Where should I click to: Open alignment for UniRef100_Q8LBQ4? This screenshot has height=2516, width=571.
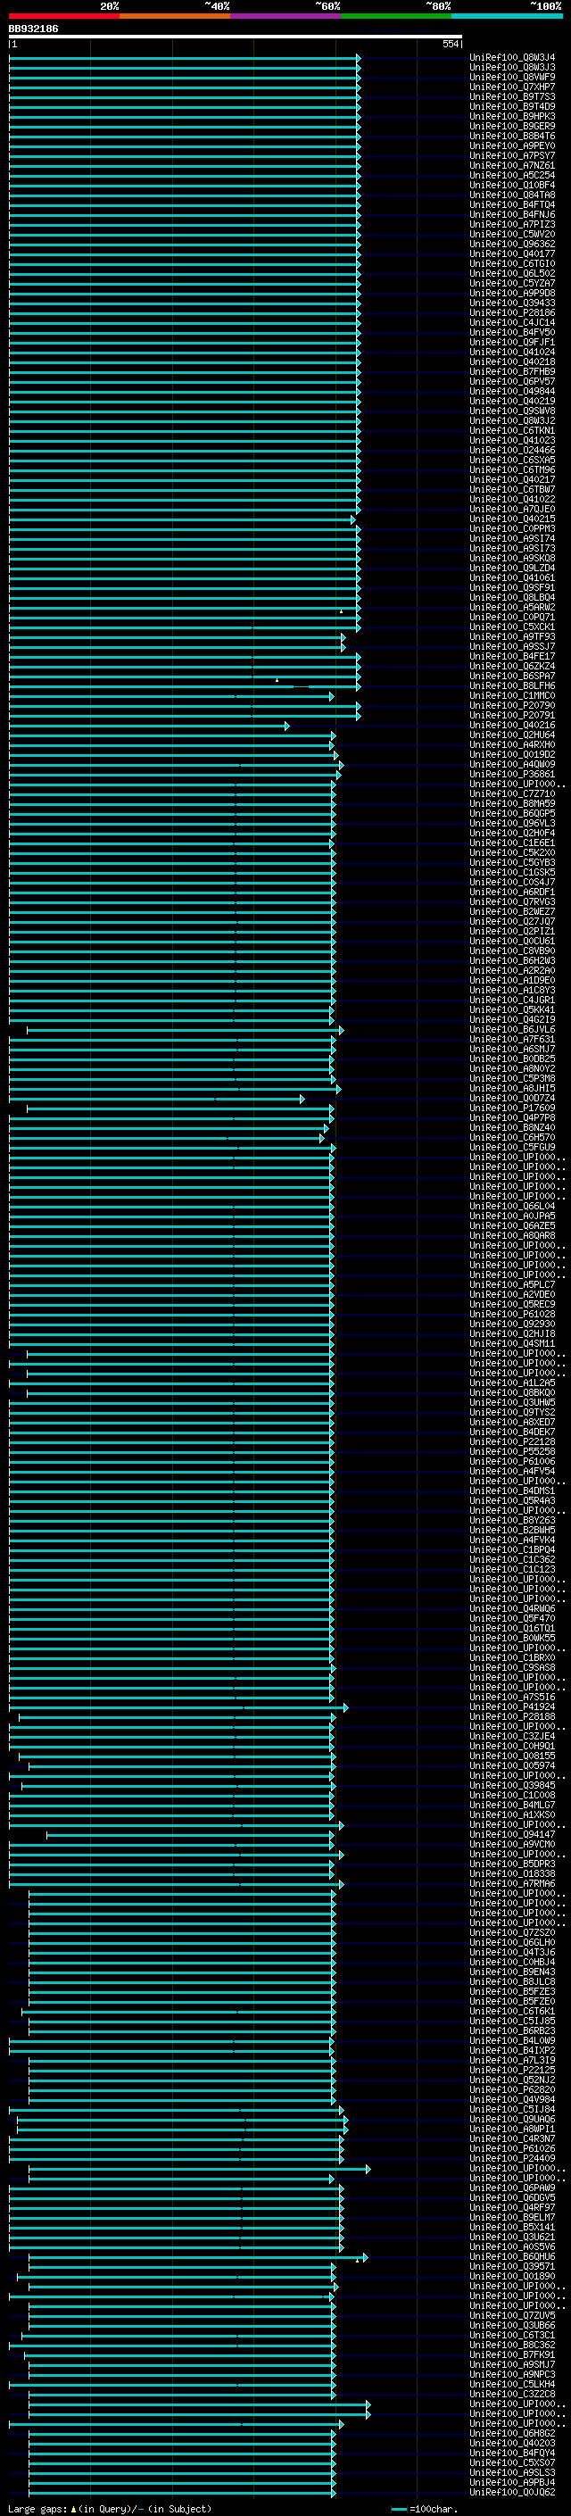pyautogui.click(x=512, y=598)
